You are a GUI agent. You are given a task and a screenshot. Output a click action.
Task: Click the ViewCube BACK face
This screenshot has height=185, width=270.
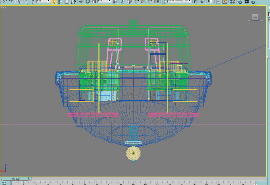tap(255, 17)
